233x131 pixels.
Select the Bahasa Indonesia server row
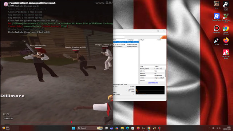126,42
